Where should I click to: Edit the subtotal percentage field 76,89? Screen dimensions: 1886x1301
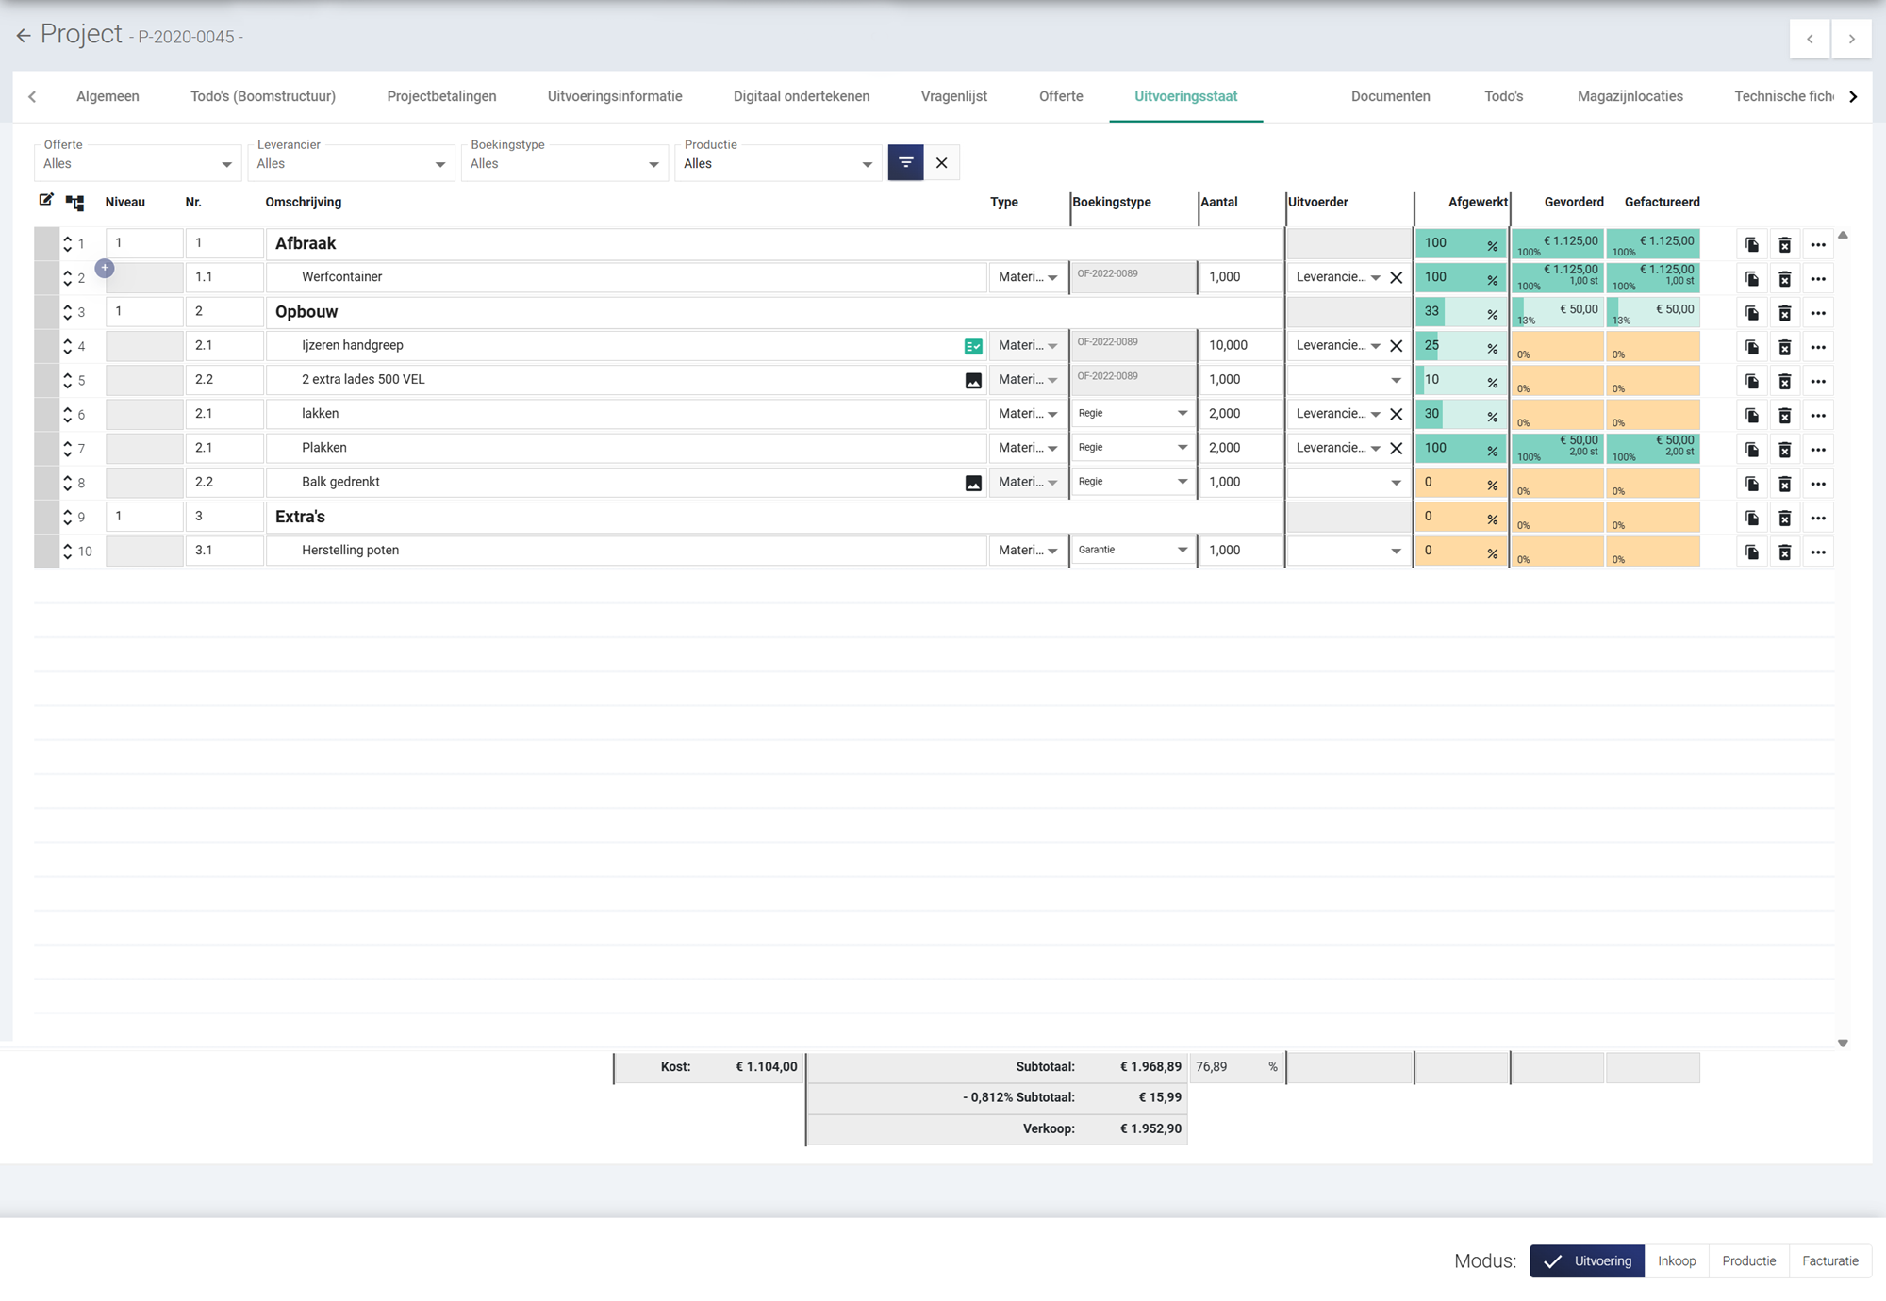click(1236, 1067)
